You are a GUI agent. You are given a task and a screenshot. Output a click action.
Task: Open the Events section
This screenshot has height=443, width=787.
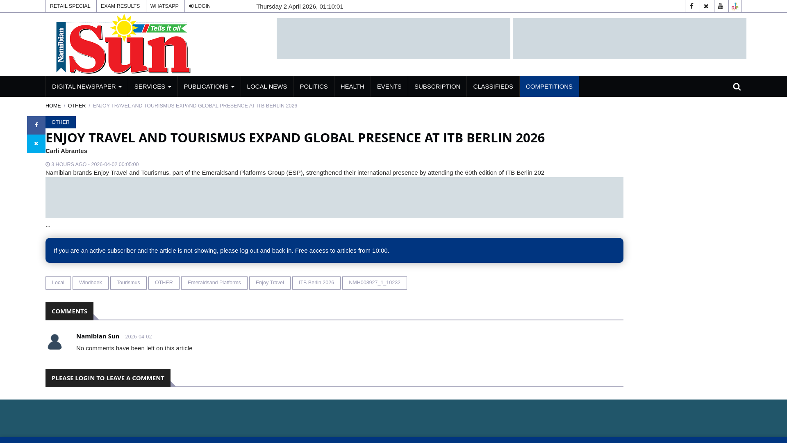tap(389, 87)
